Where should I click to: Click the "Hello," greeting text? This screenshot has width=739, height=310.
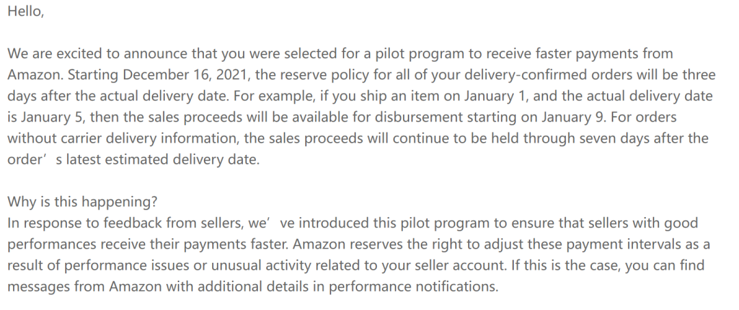coord(25,12)
